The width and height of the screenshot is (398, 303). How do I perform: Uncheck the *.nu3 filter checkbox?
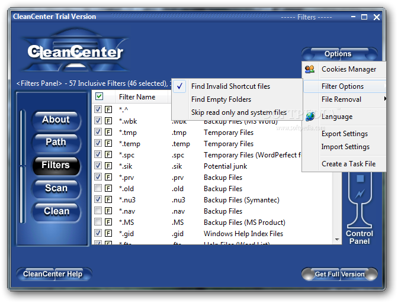click(98, 199)
